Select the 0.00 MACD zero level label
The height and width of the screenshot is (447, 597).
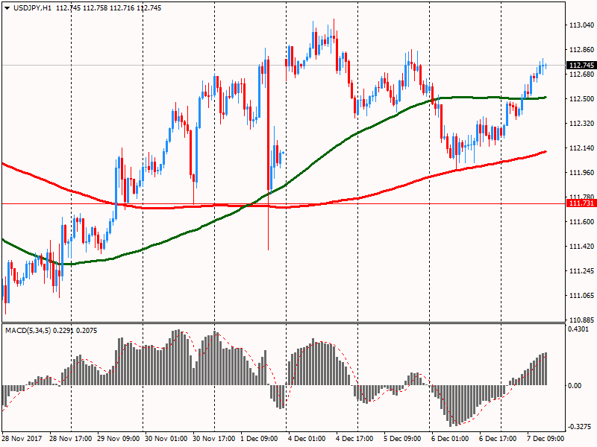click(x=576, y=385)
